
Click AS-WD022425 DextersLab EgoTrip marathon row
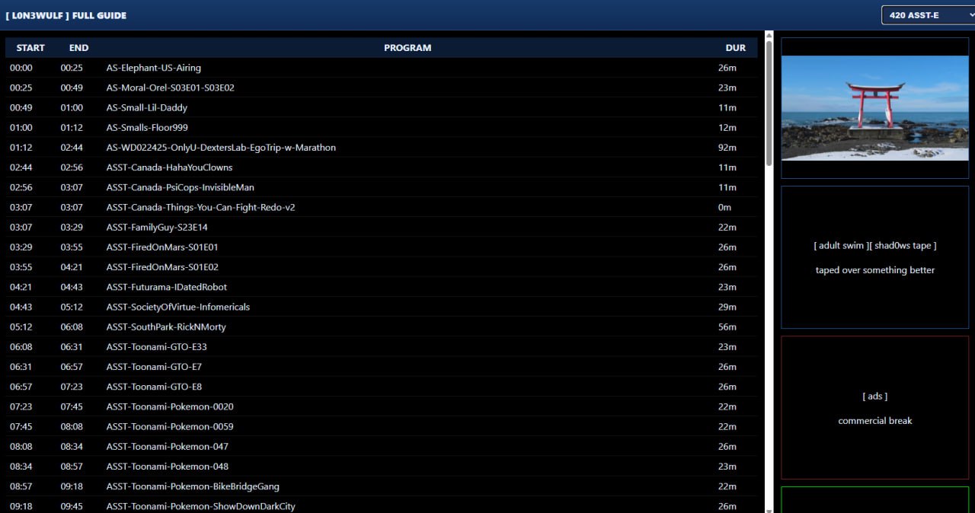pos(220,148)
